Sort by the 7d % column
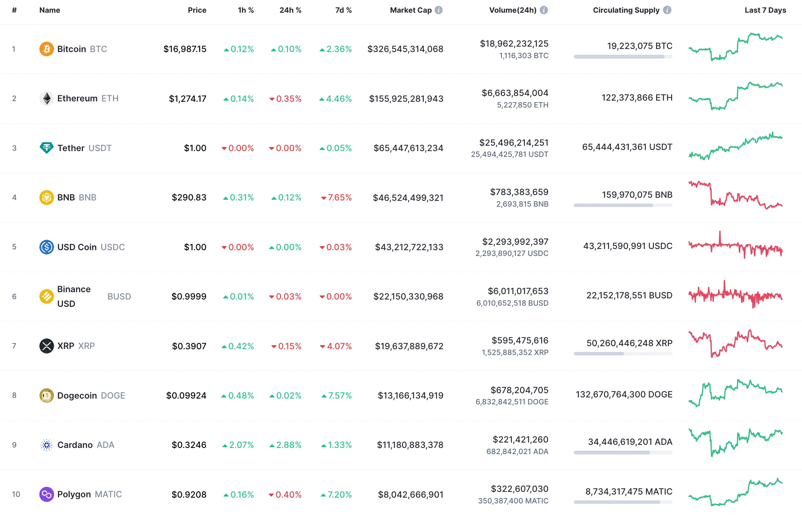Screen dimensions: 802x515 (343, 10)
